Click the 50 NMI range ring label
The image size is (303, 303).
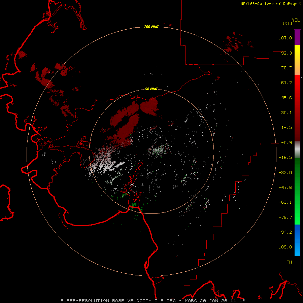coord(151,89)
